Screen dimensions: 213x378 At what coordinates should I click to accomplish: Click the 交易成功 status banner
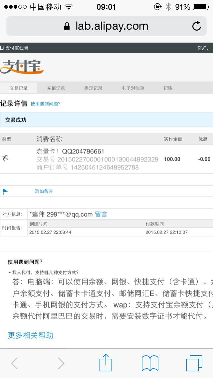coord(106,120)
